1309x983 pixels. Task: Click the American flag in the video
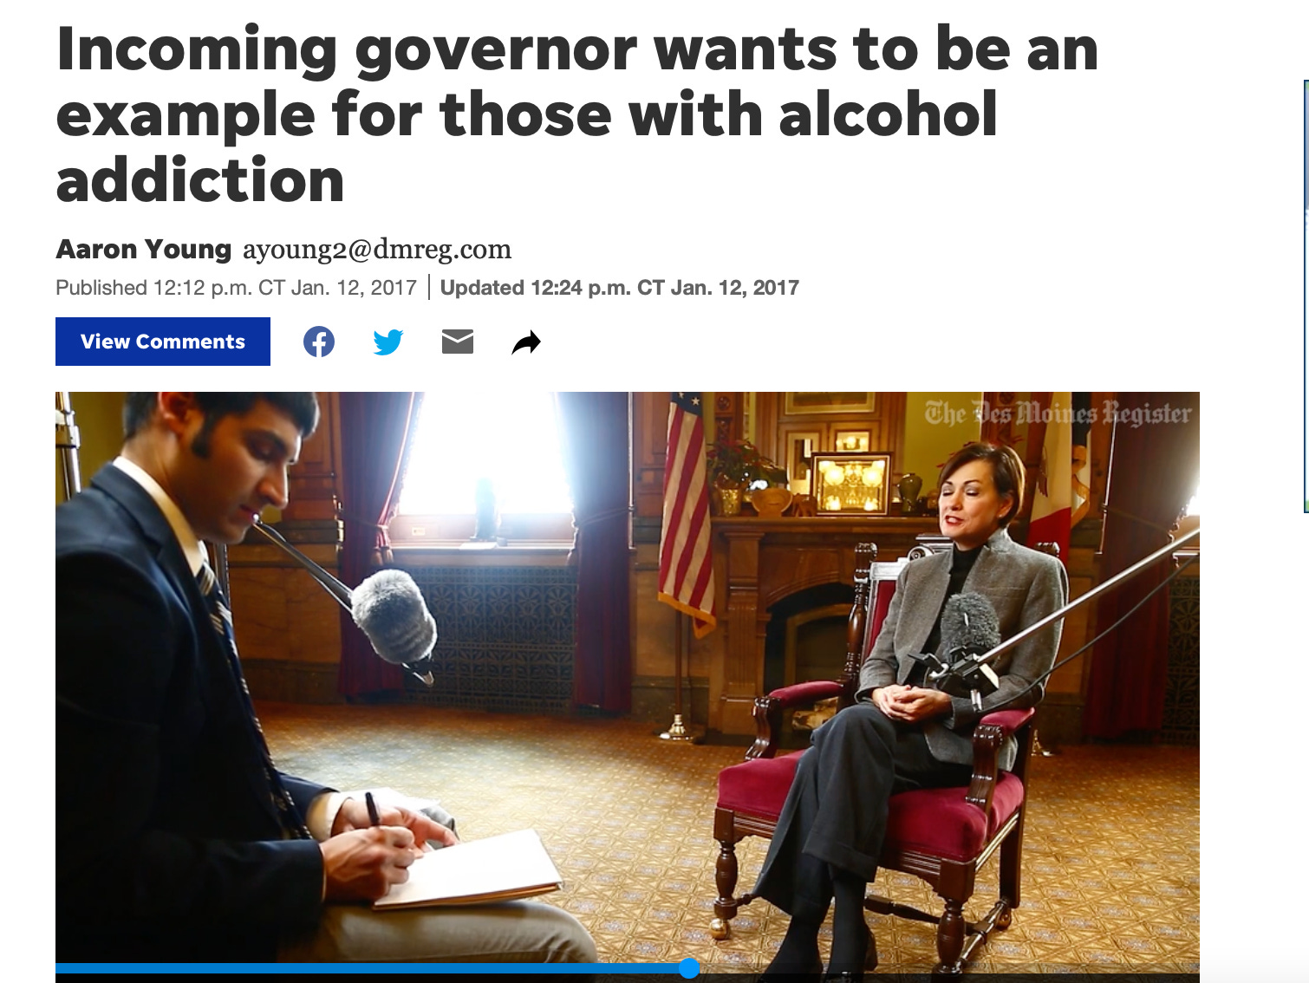point(685,511)
